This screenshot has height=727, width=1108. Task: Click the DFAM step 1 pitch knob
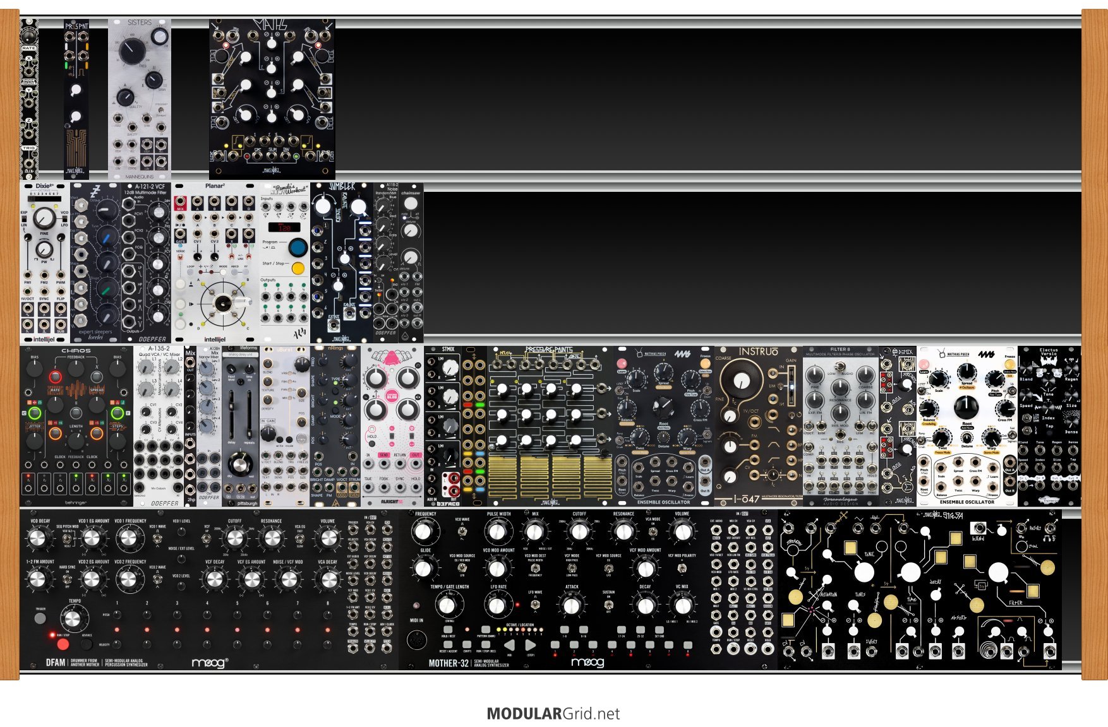pos(117,615)
